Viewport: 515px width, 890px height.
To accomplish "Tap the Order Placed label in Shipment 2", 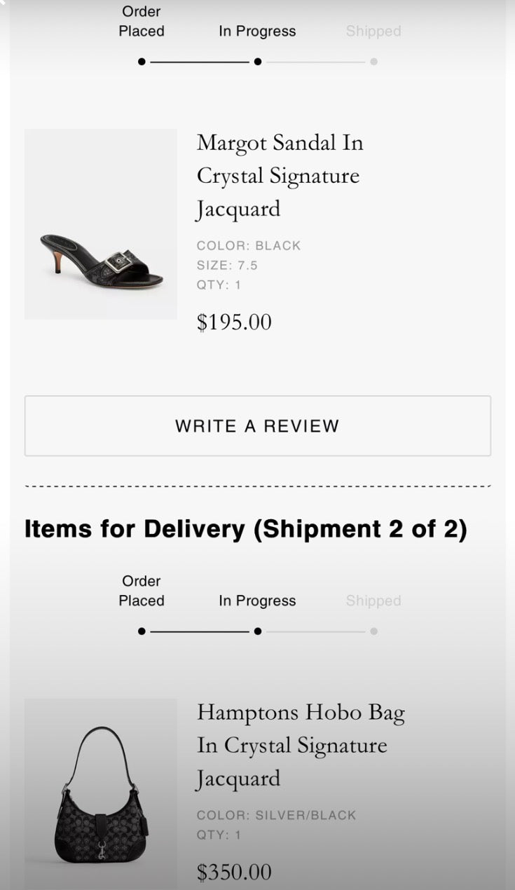I will click(x=142, y=591).
